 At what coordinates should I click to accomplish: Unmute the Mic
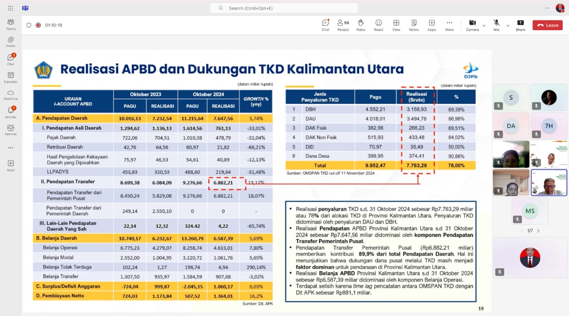496,25
